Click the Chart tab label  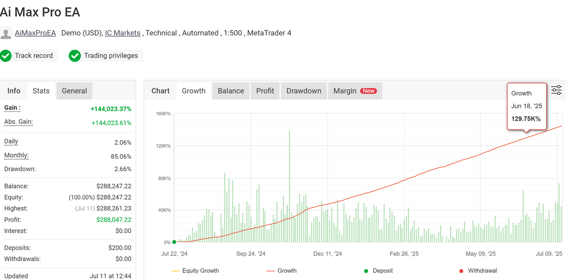point(160,91)
